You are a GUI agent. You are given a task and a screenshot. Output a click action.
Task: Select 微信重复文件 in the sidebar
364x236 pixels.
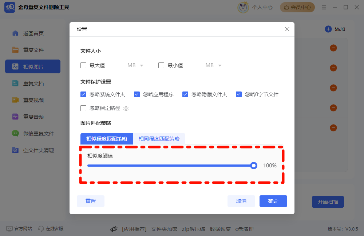pos(33,133)
